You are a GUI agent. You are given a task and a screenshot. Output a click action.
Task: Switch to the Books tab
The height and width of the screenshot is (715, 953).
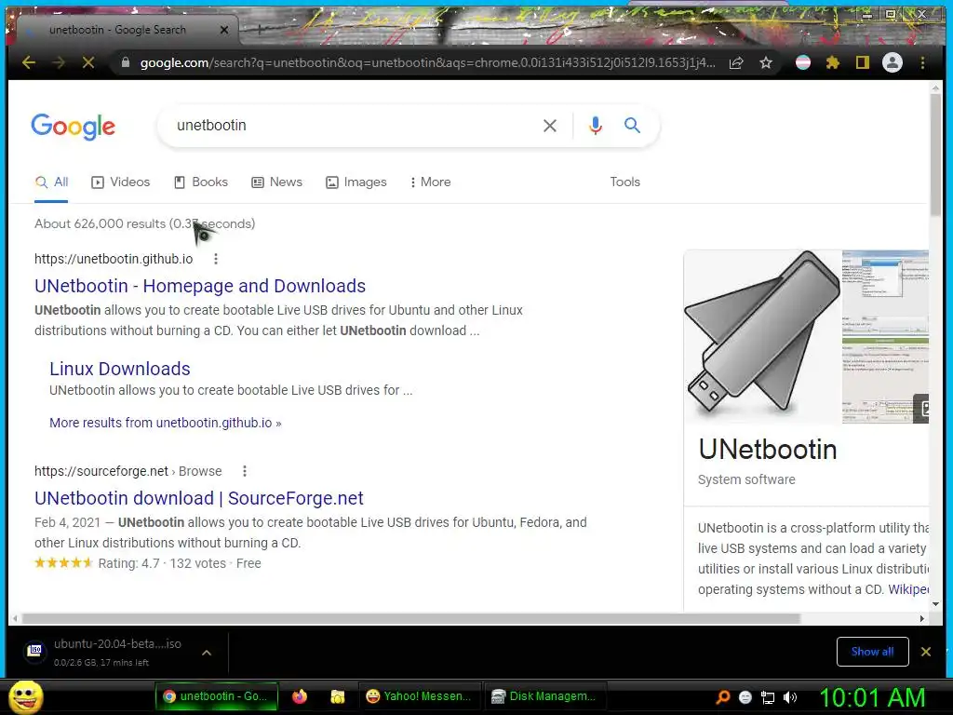tap(201, 182)
